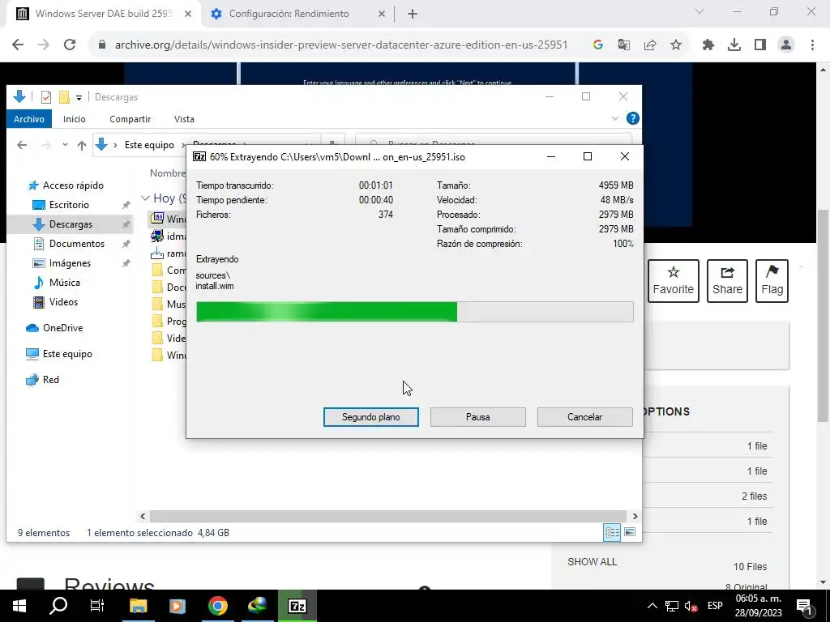Toggle Chrome side panel icon

point(760,45)
